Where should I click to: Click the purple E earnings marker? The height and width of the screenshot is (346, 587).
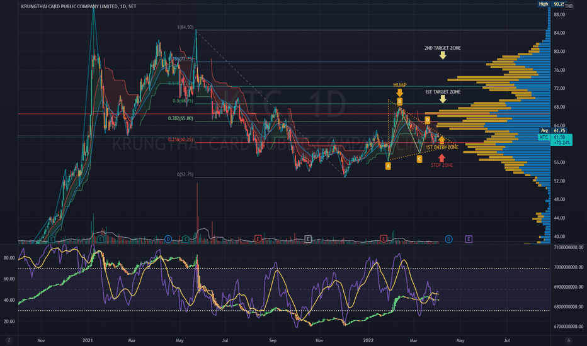(x=469, y=239)
